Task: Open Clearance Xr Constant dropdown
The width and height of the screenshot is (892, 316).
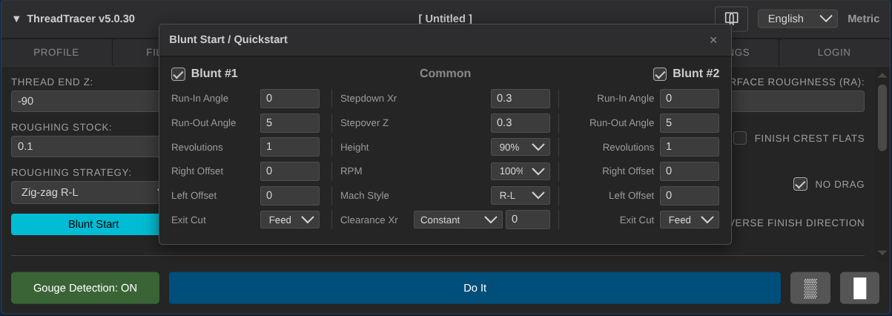Action: pos(458,220)
